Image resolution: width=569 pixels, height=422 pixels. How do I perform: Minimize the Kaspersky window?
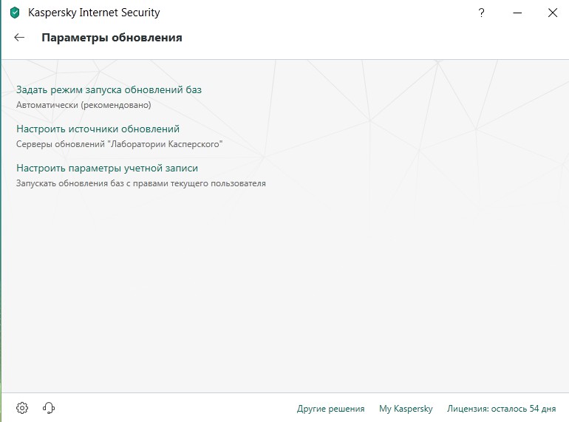(517, 13)
